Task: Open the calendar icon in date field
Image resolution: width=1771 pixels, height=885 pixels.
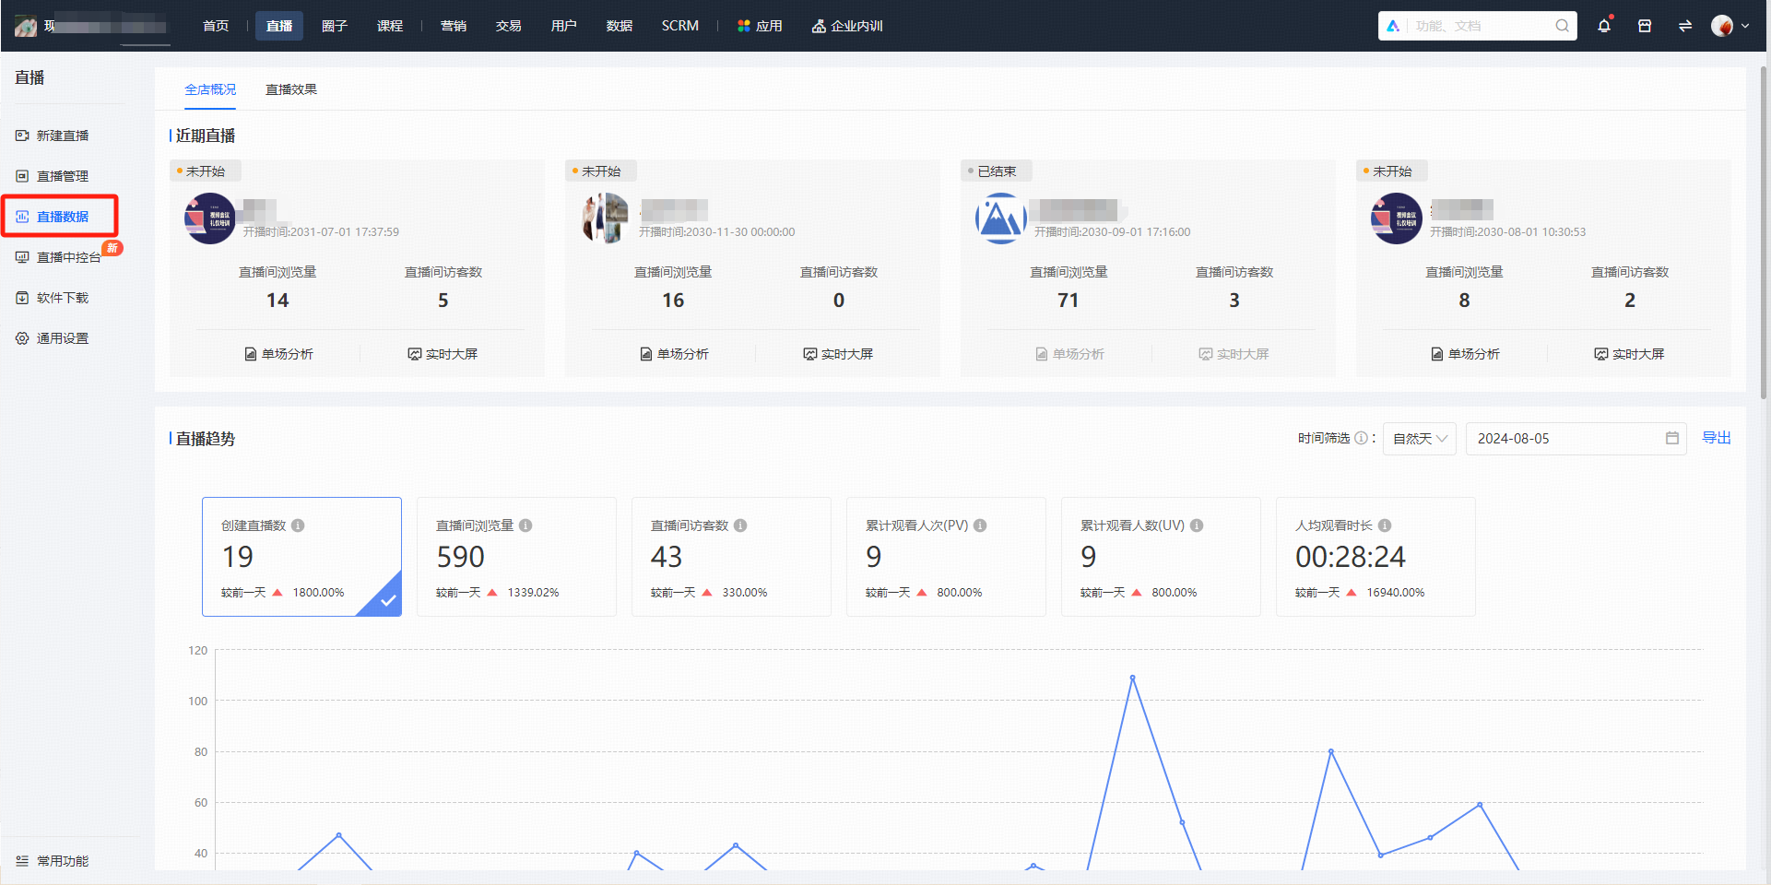Action: click(x=1672, y=438)
